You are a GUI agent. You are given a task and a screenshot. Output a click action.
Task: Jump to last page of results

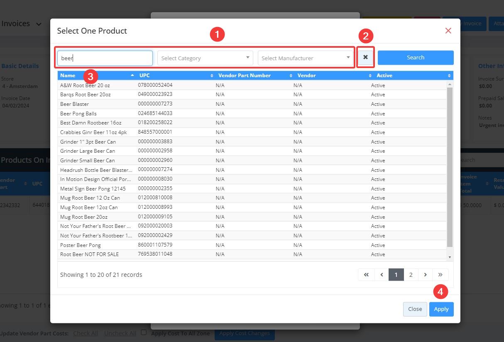pyautogui.click(x=440, y=275)
